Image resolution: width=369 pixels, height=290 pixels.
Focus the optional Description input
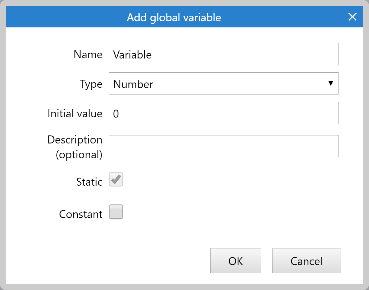[223, 146]
